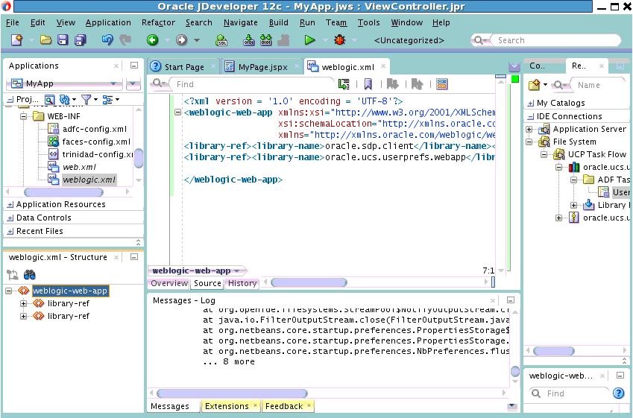The width and height of the screenshot is (633, 418).
Task: Collapse the WEB-INF folder node
Action: (23, 116)
